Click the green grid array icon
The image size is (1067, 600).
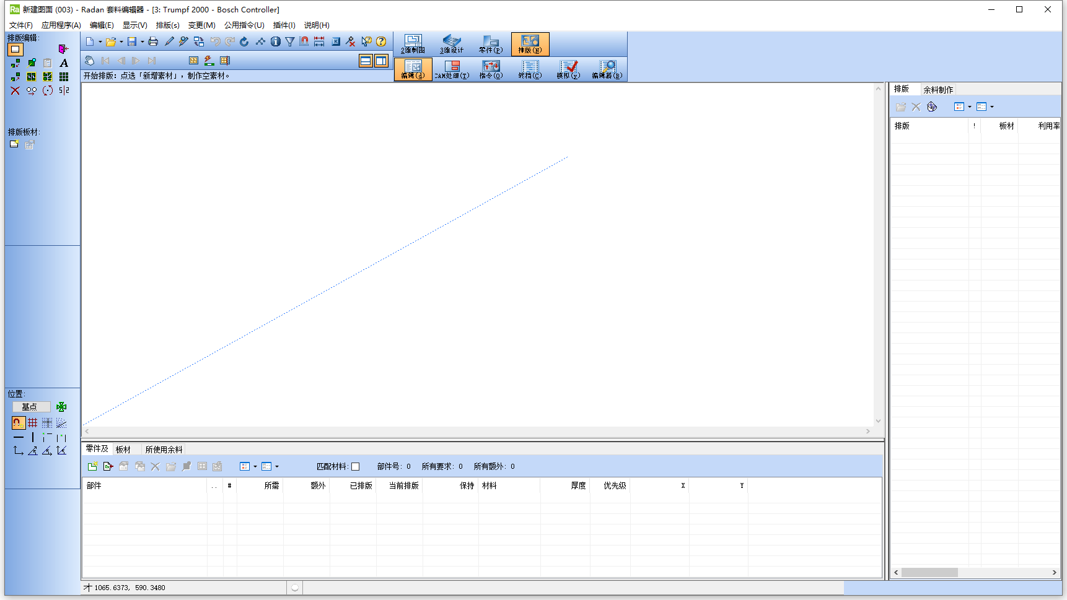pyautogui.click(x=64, y=77)
